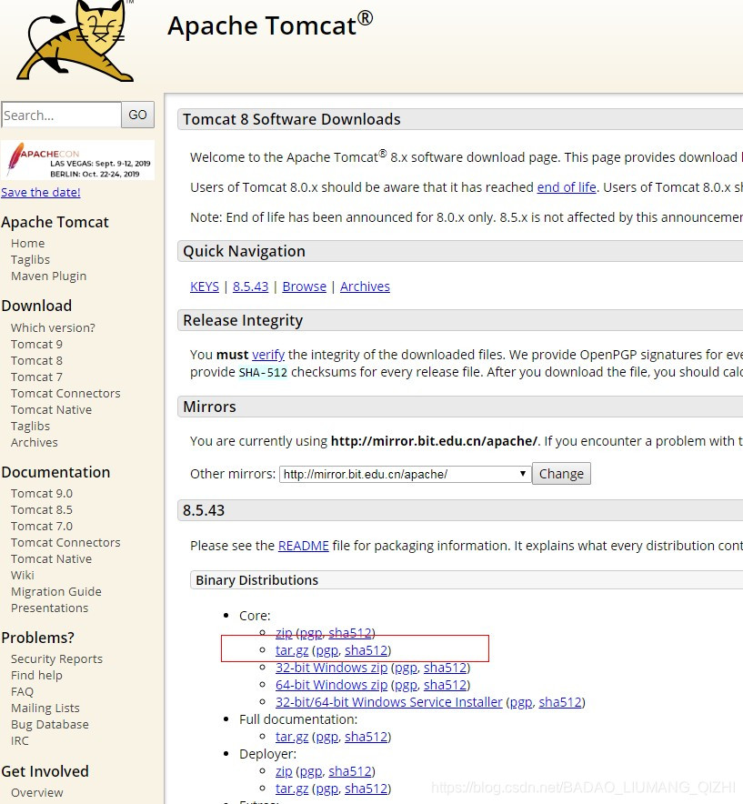Open the README packaging information link
Viewport: 743px width, 804px height.
click(x=303, y=545)
